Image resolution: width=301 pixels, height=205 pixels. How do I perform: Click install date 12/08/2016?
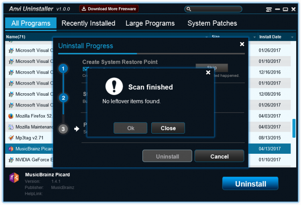270,94
